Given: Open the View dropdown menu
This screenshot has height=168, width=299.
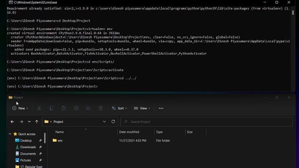Looking at the screenshot, I should [142, 108].
